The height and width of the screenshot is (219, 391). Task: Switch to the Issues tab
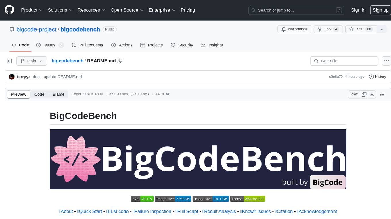tap(50, 45)
